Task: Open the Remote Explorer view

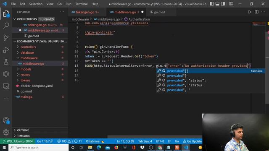Action: pos(6,86)
